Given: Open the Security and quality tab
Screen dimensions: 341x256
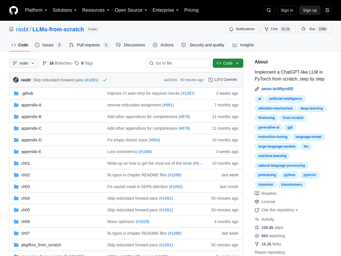Looking at the screenshot, I should point(203,45).
